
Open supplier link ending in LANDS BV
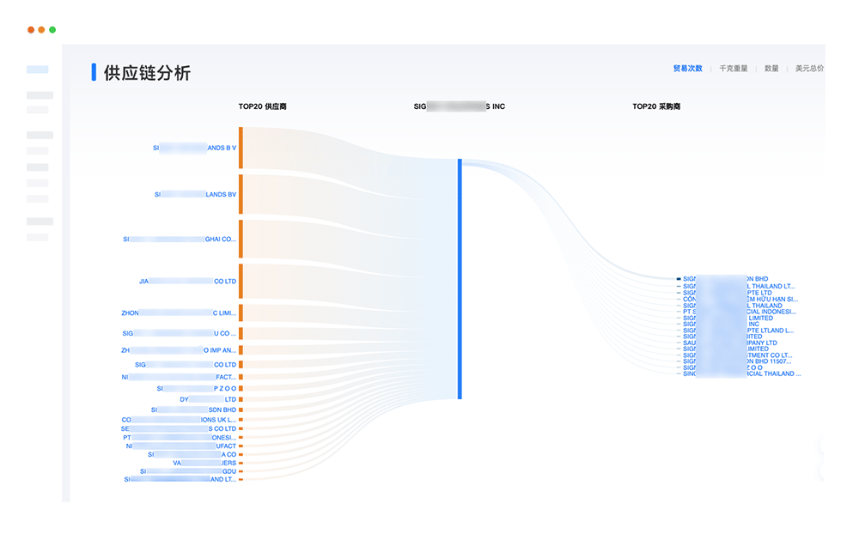pyautogui.click(x=195, y=195)
